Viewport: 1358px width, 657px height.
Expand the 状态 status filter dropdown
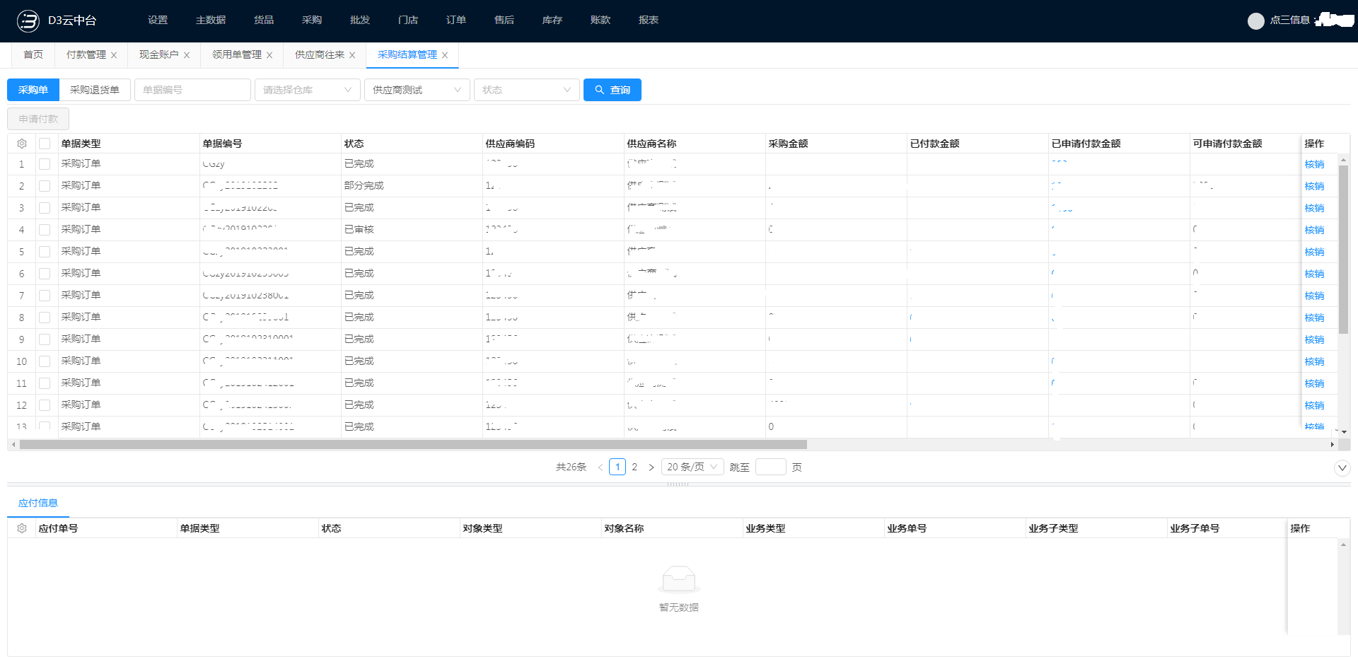click(526, 90)
